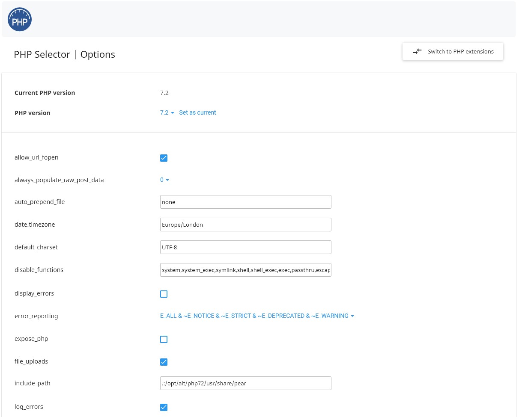The width and height of the screenshot is (519, 417).
Task: Click the disable_functions label
Action: pos(39,270)
